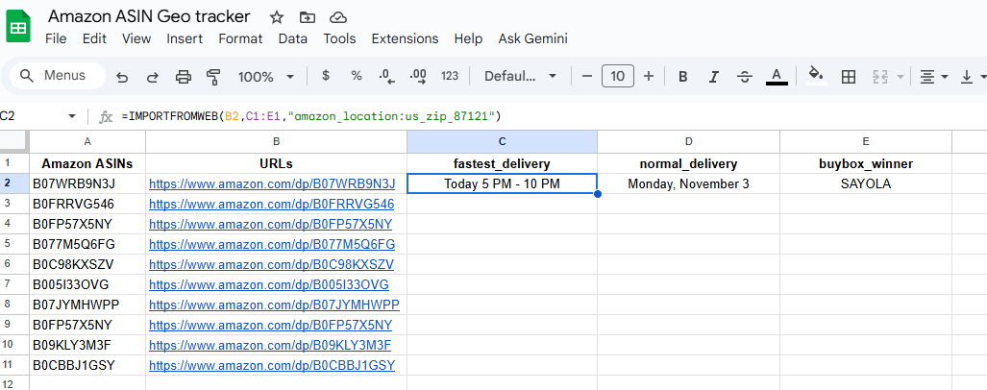Format as currency with dollar icon

pyautogui.click(x=326, y=76)
